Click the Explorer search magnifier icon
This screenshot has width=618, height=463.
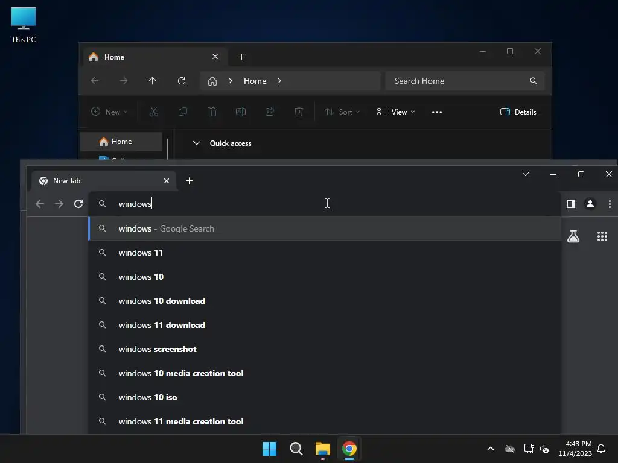pyautogui.click(x=534, y=81)
